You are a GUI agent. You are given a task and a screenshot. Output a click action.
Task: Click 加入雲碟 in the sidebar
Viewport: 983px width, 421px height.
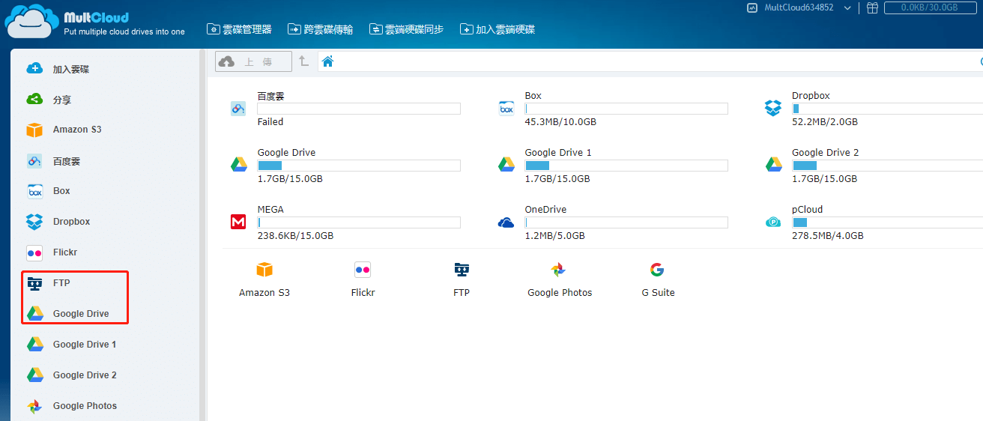click(x=70, y=69)
